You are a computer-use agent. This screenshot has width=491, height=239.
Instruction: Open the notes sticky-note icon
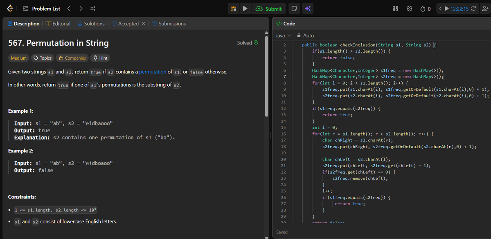[x=293, y=9]
